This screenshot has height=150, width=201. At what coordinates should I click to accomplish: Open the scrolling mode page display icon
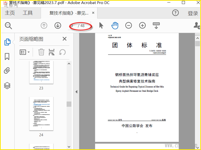tap(156, 25)
